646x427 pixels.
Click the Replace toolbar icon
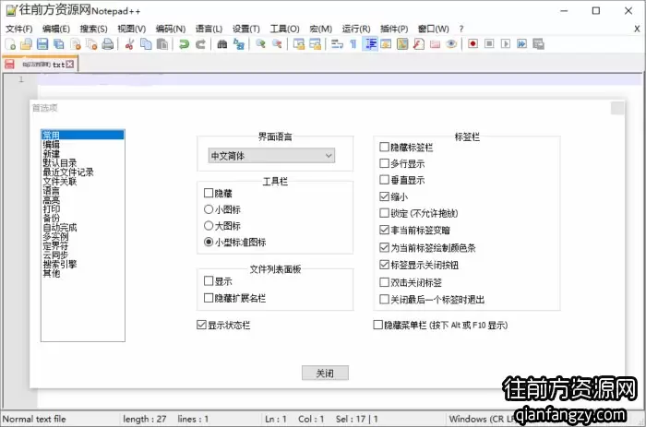tap(238, 43)
